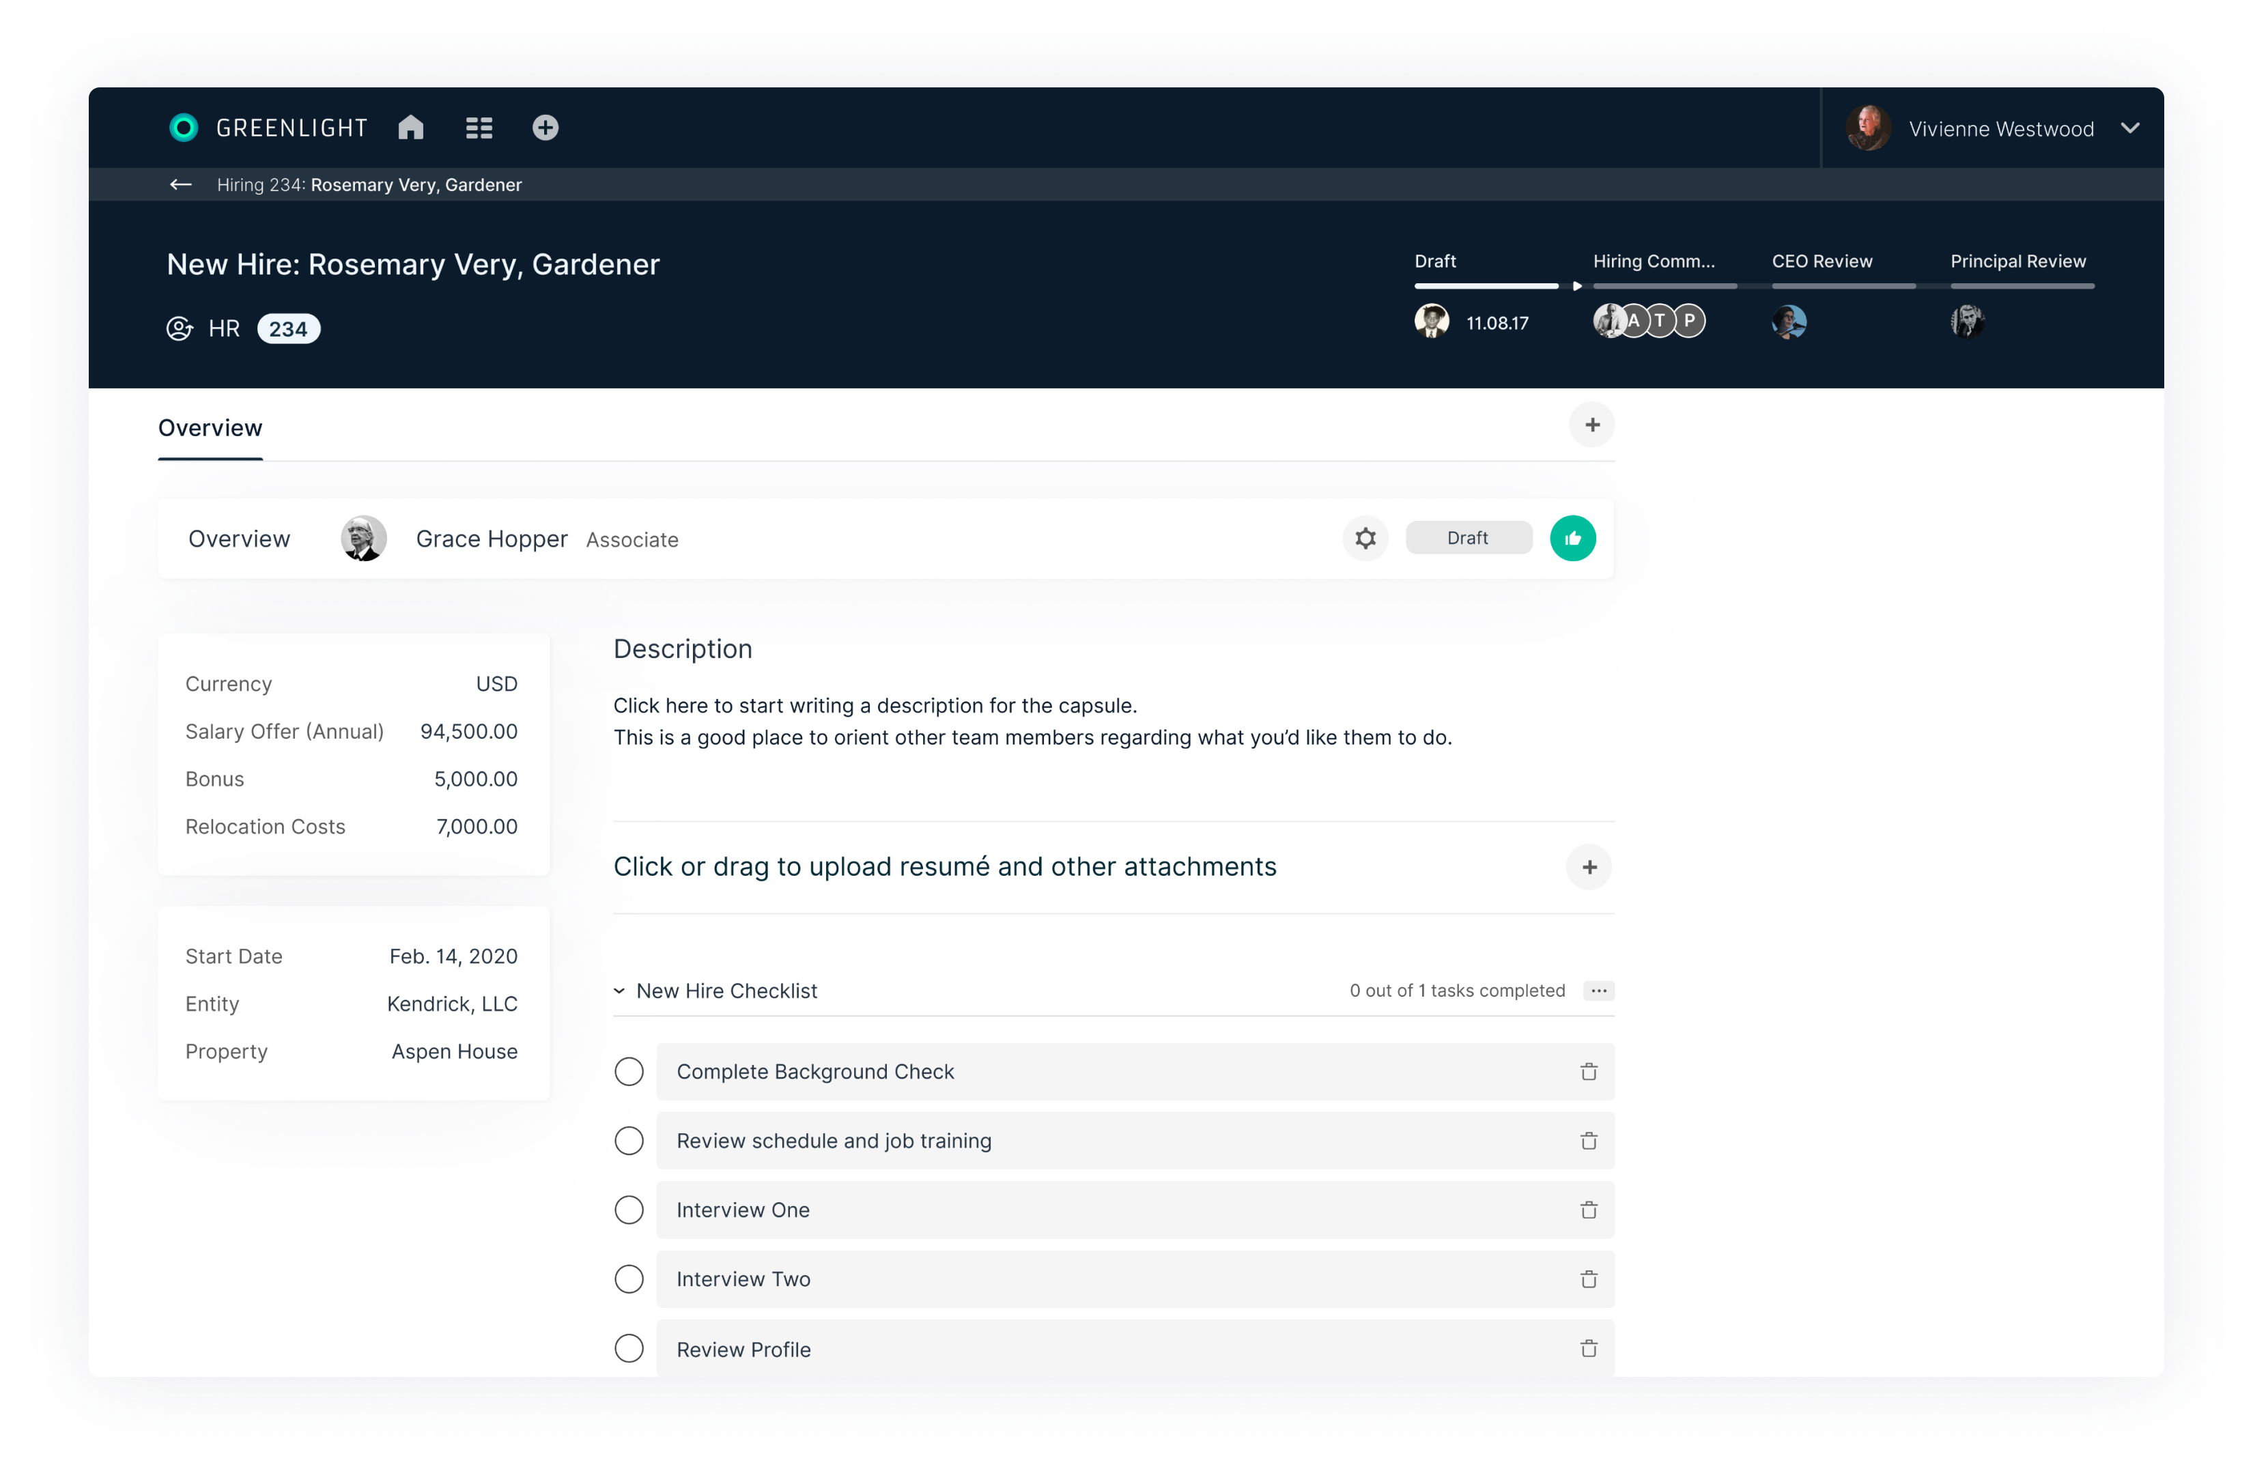2253x1467 pixels.
Task: Click the description text to start writing
Action: tap(1033, 721)
